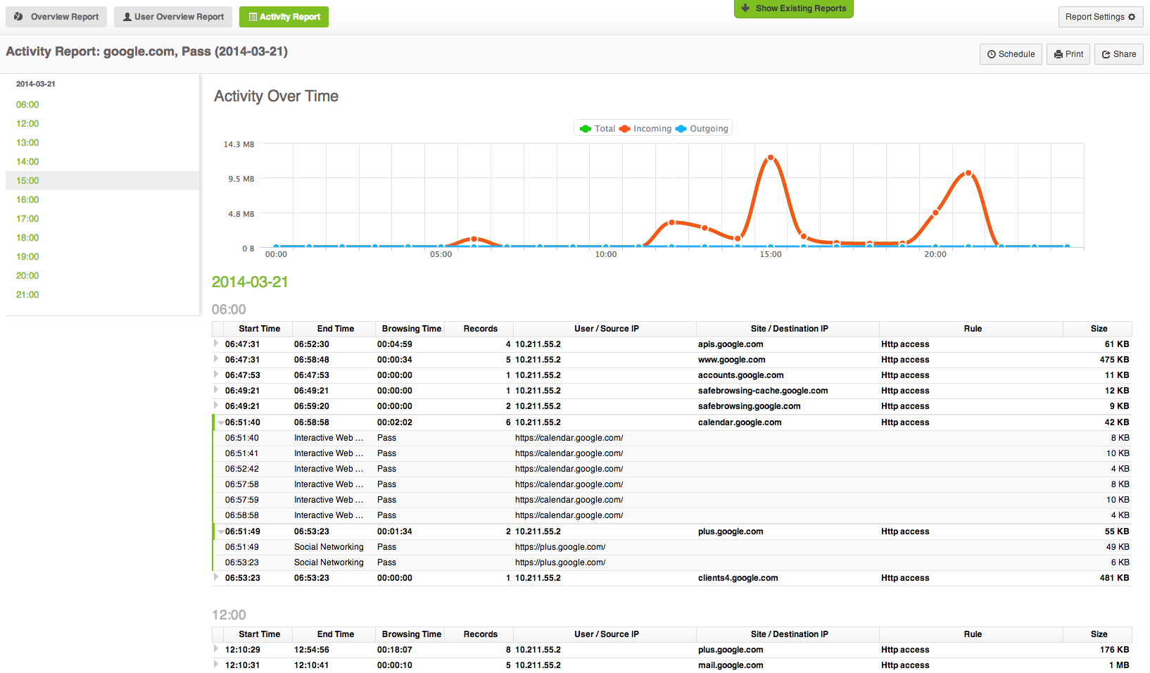Toggle the Total series in chart legend

(597, 129)
